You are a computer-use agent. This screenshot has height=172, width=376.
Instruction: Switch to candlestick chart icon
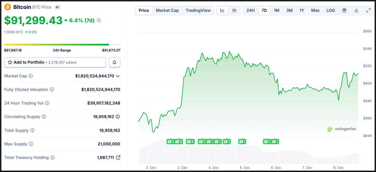point(234,11)
